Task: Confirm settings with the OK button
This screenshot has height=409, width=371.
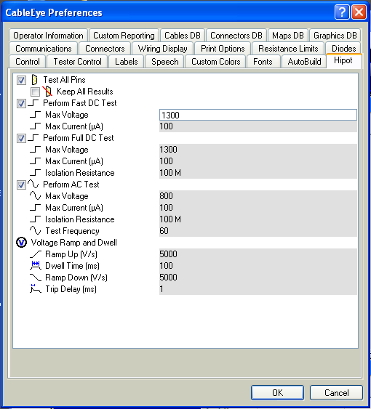Action: pos(277,392)
